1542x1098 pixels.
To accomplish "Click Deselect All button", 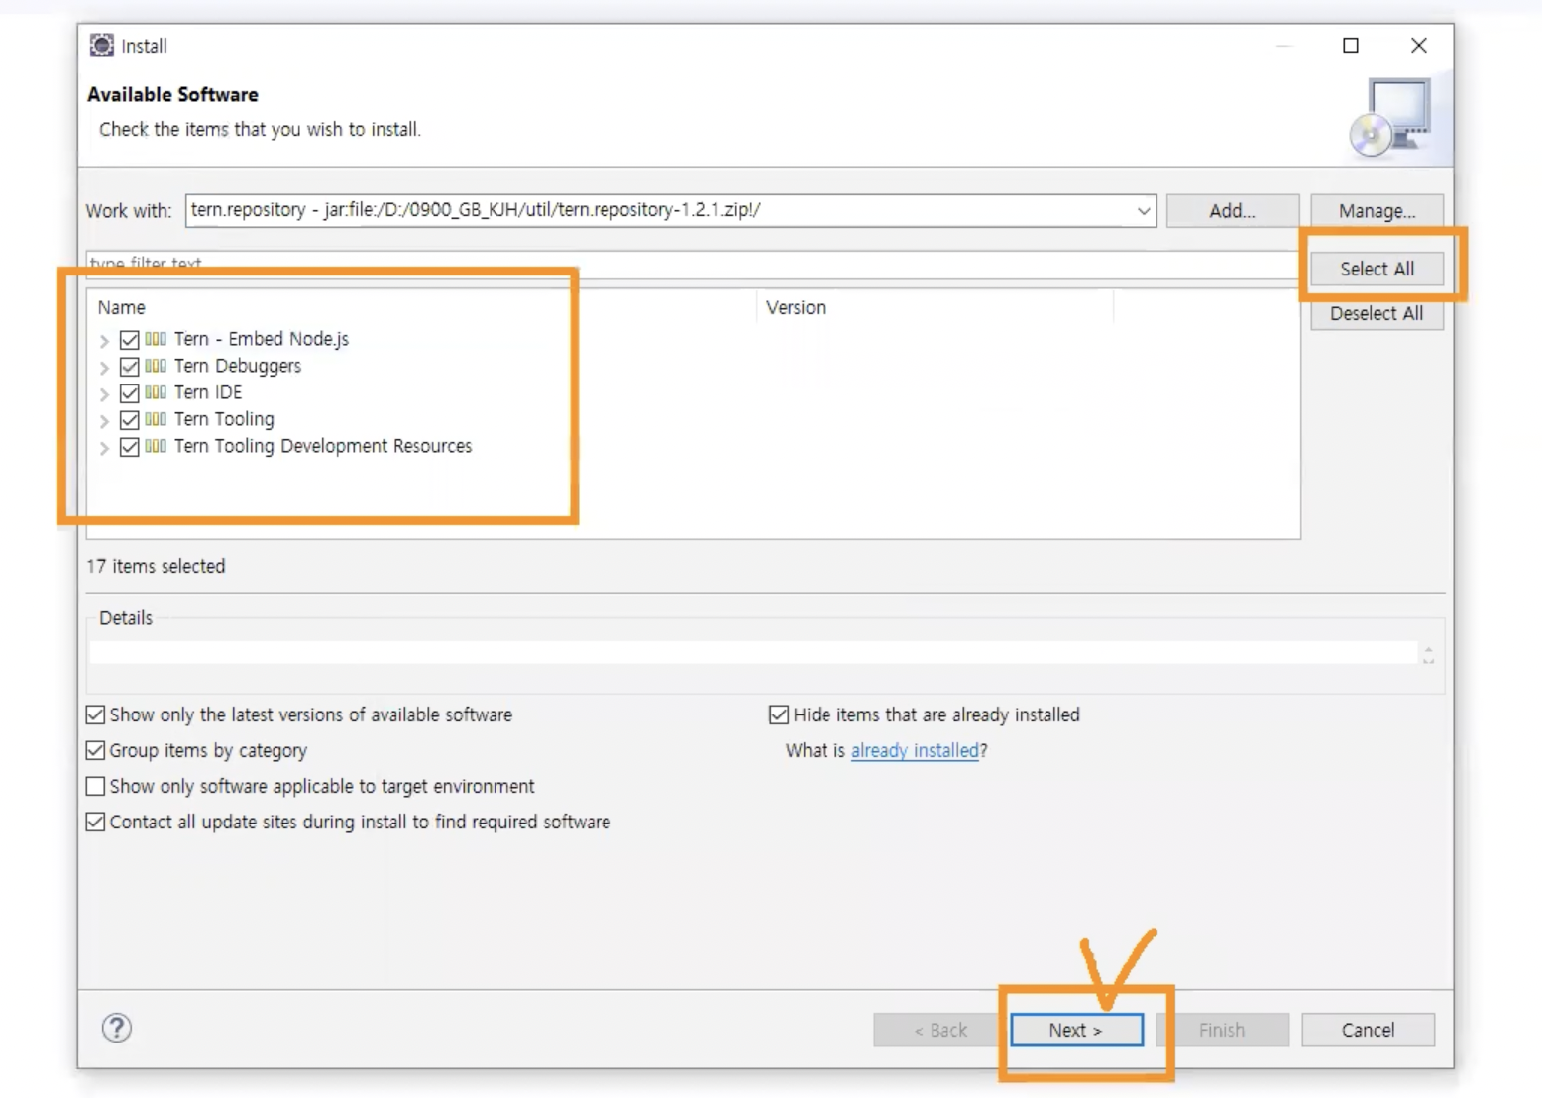I will pyautogui.click(x=1377, y=313).
